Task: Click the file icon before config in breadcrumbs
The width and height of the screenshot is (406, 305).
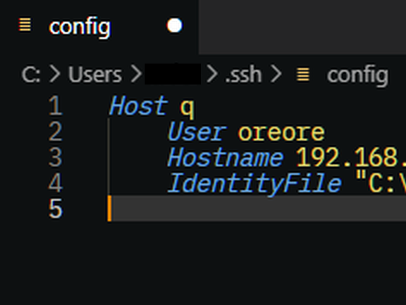Action: pyautogui.click(x=303, y=74)
